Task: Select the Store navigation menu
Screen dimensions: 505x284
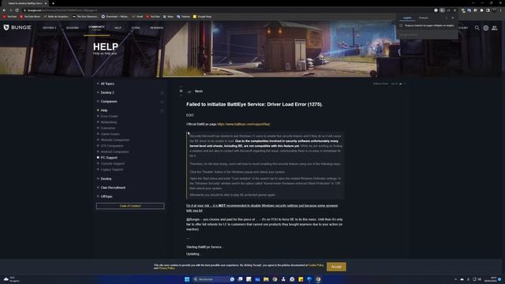Action: pos(136,28)
